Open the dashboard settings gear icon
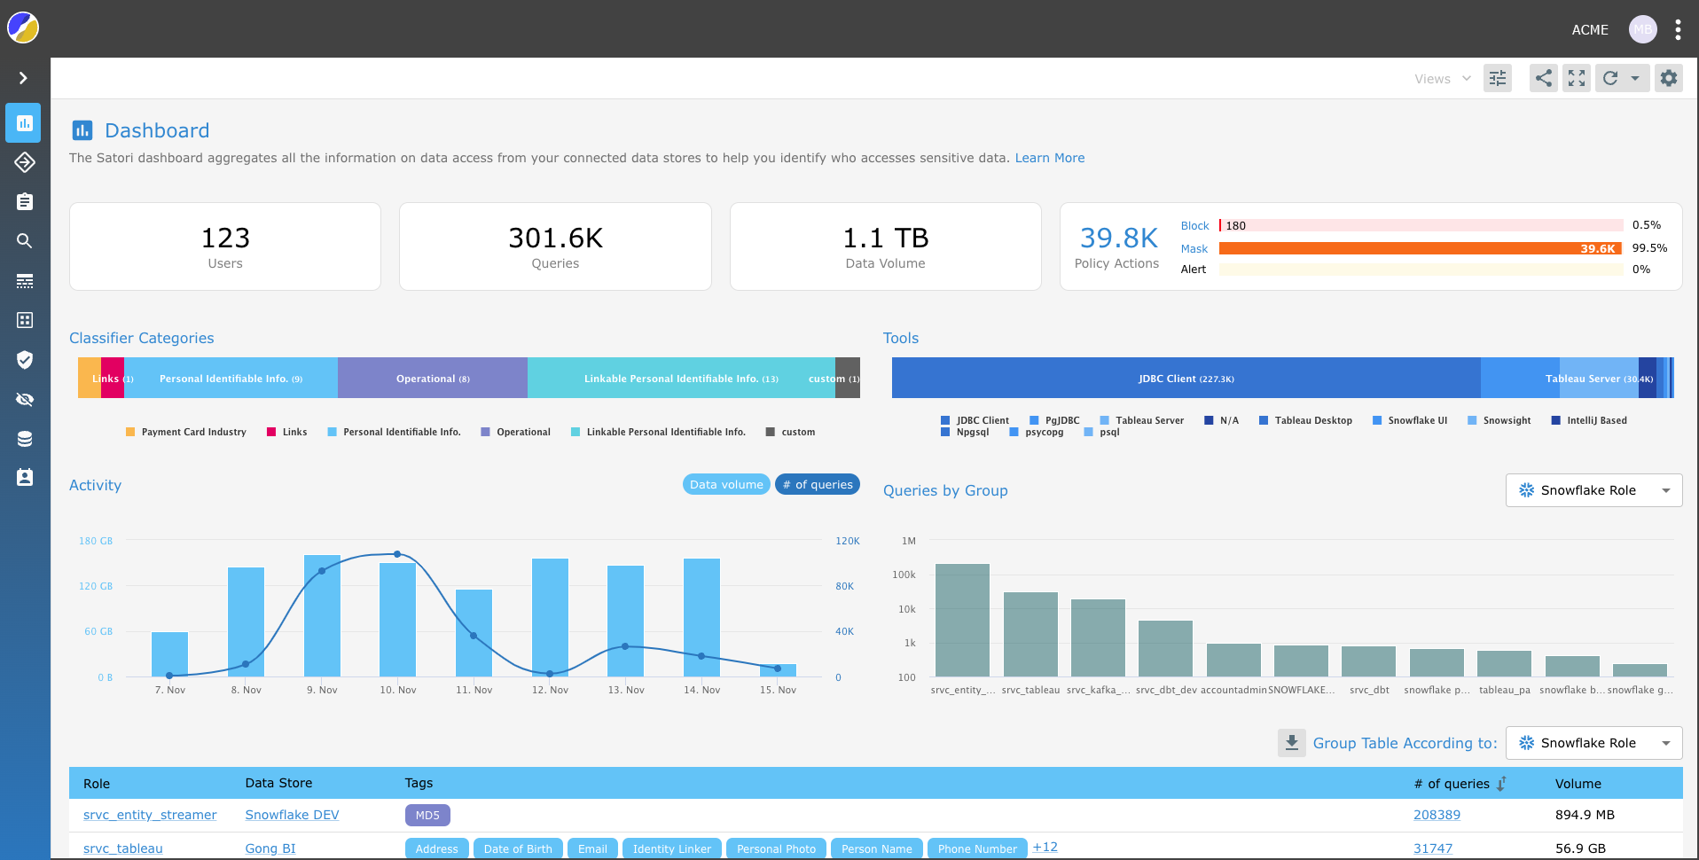Screen dimensions: 1699x860 (1668, 78)
